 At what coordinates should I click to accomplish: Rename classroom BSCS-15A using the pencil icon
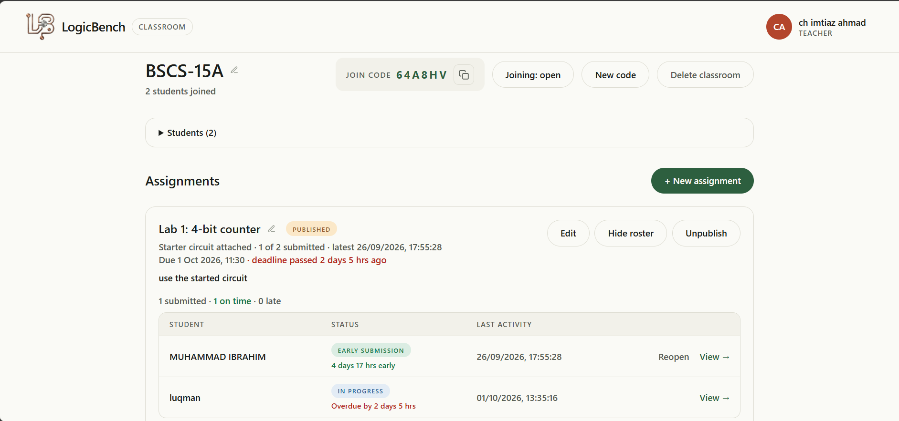[x=234, y=70]
